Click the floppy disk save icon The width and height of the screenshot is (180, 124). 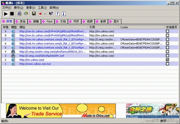pos(34,14)
